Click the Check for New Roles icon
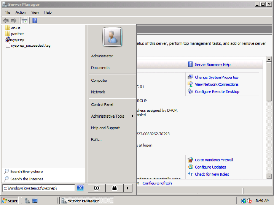 [x=190, y=174]
